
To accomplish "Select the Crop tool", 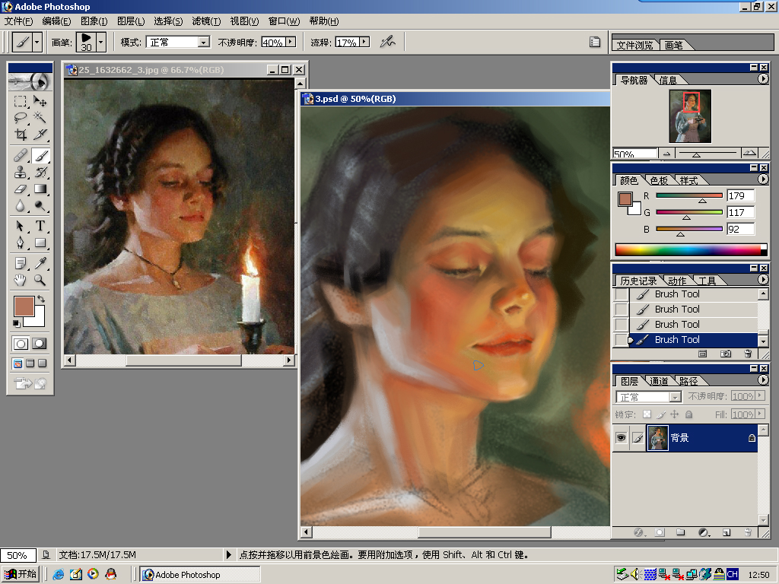I will pyautogui.click(x=21, y=134).
